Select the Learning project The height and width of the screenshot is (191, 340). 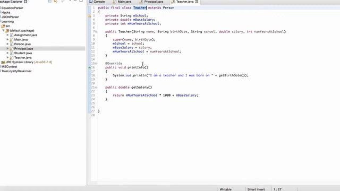click(x=7, y=21)
